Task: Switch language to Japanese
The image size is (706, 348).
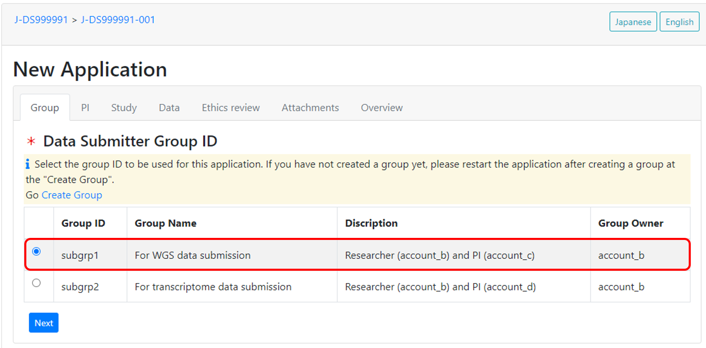Action: click(633, 22)
